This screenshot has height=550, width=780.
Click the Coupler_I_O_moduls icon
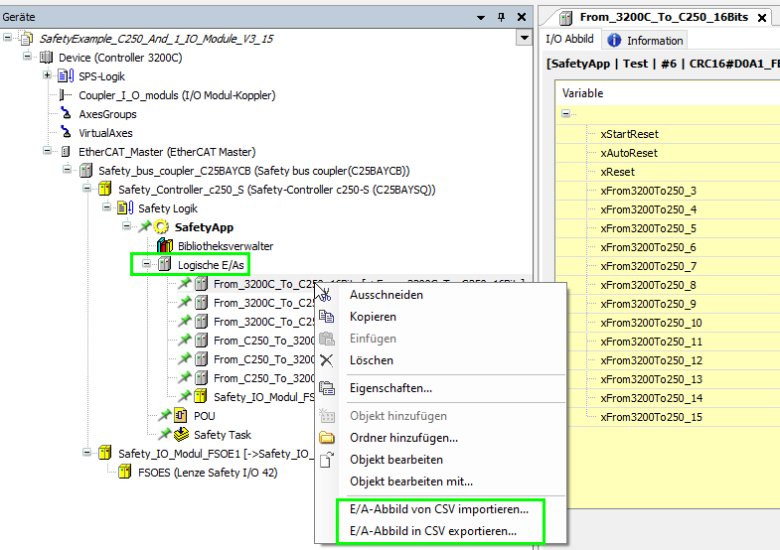pos(66,95)
